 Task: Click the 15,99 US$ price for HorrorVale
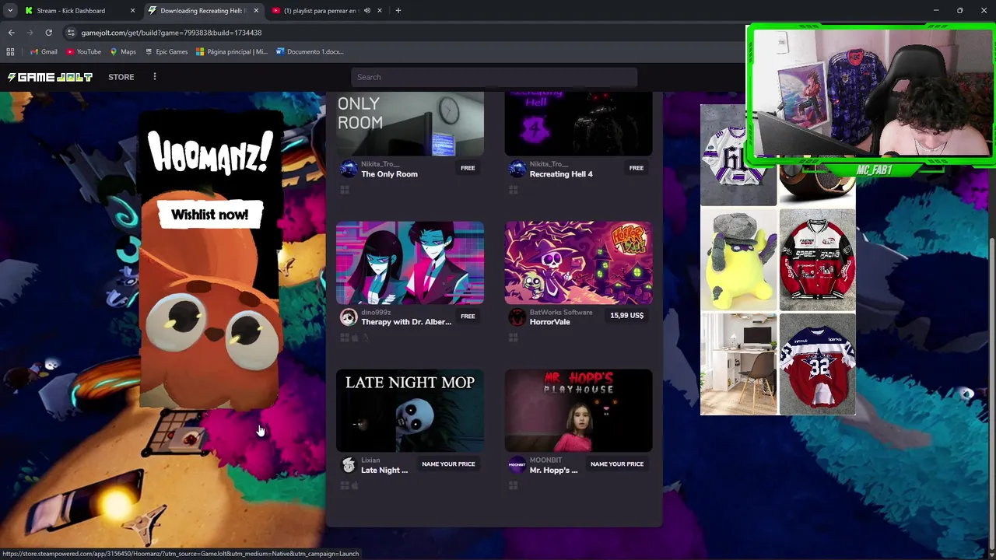pyautogui.click(x=626, y=316)
